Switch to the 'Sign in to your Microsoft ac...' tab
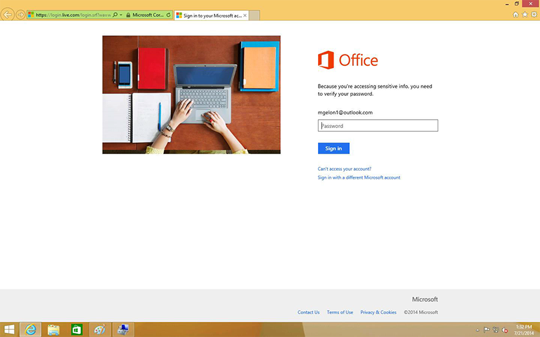This screenshot has height=337, width=540. coord(211,16)
